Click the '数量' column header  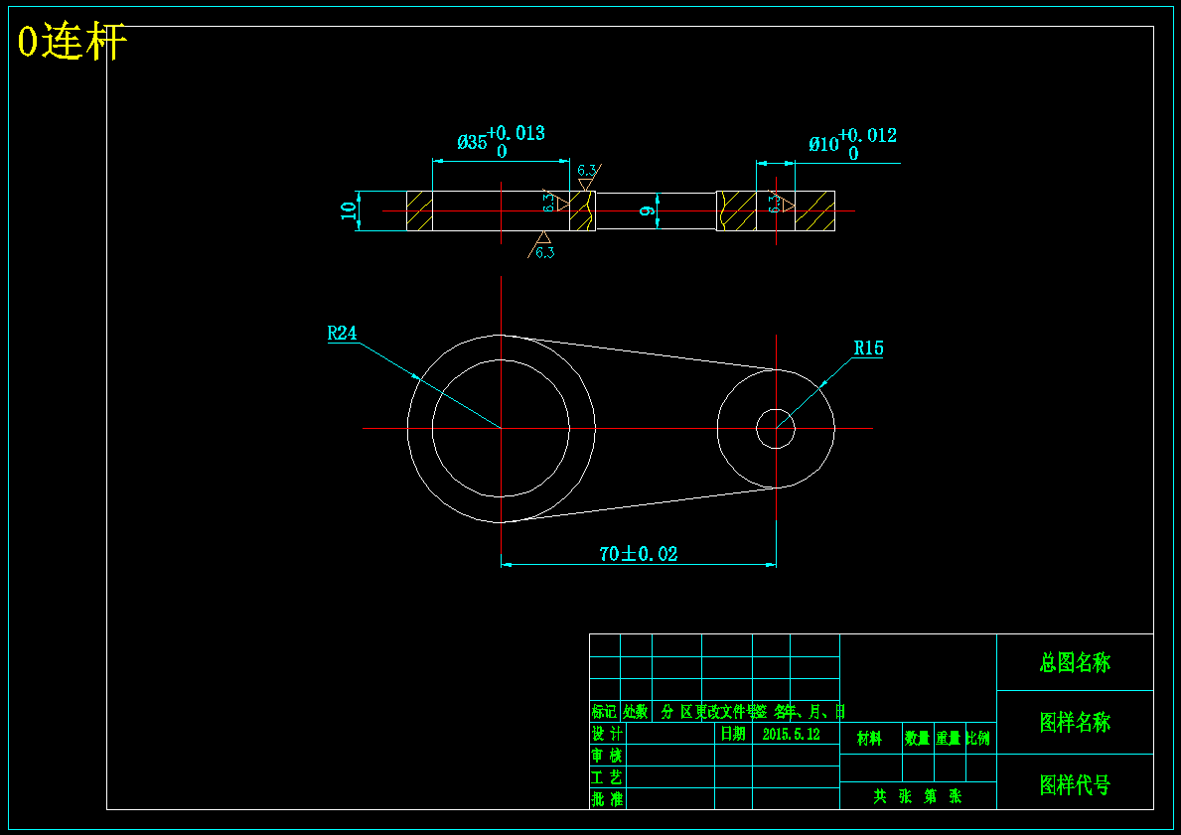tap(918, 739)
